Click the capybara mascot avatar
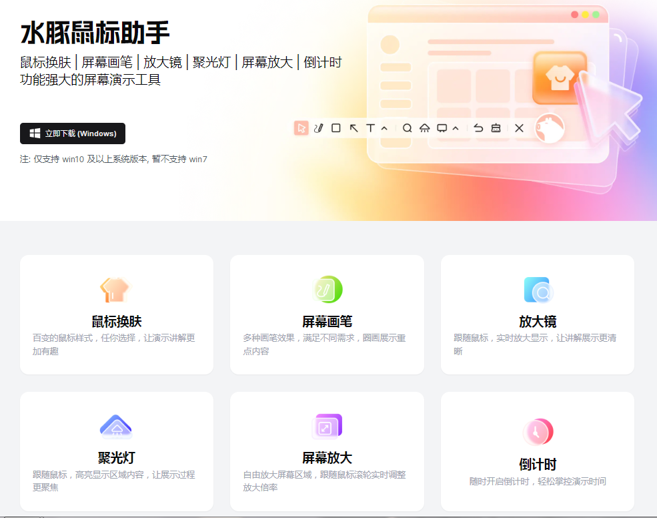 tap(550, 128)
